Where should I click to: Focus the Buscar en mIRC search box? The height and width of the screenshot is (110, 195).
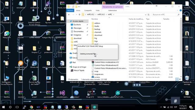[x=166, y=15]
